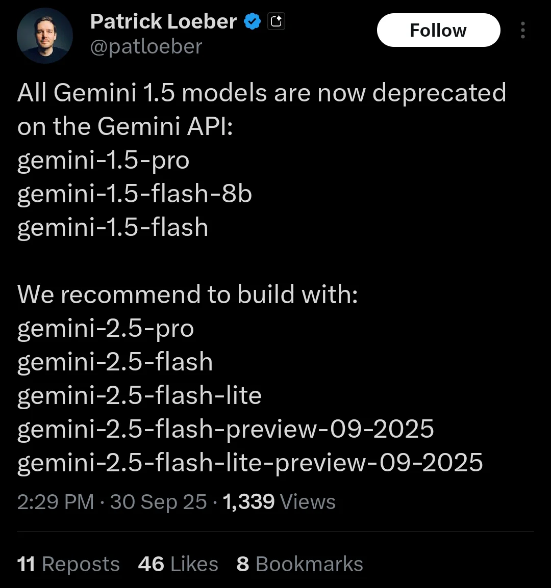Open the three-dot more options menu
The width and height of the screenshot is (551, 588).
tap(522, 31)
